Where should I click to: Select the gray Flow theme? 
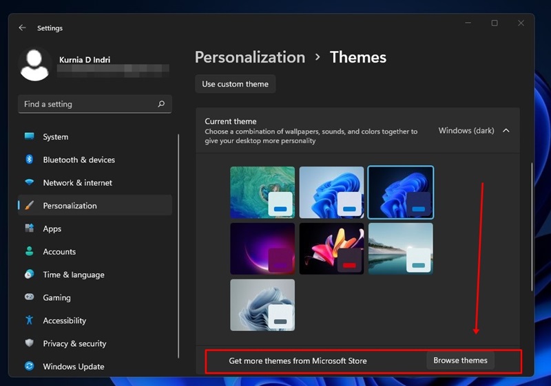pyautogui.click(x=262, y=305)
